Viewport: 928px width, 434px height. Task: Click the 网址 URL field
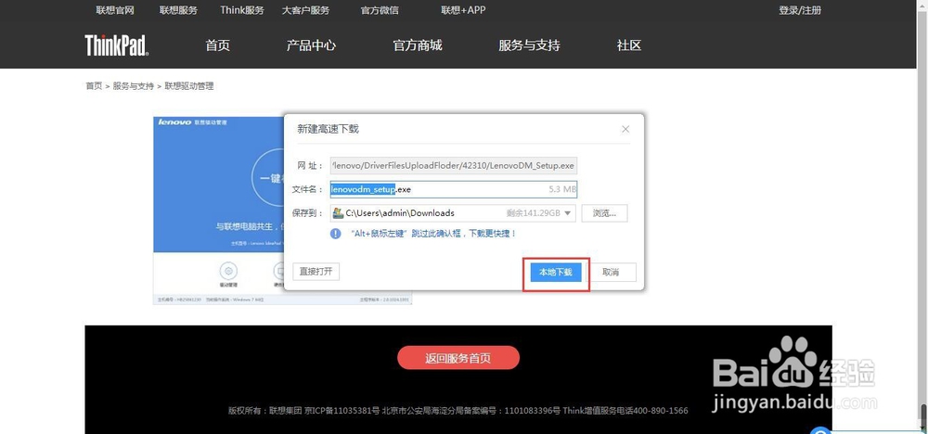454,166
